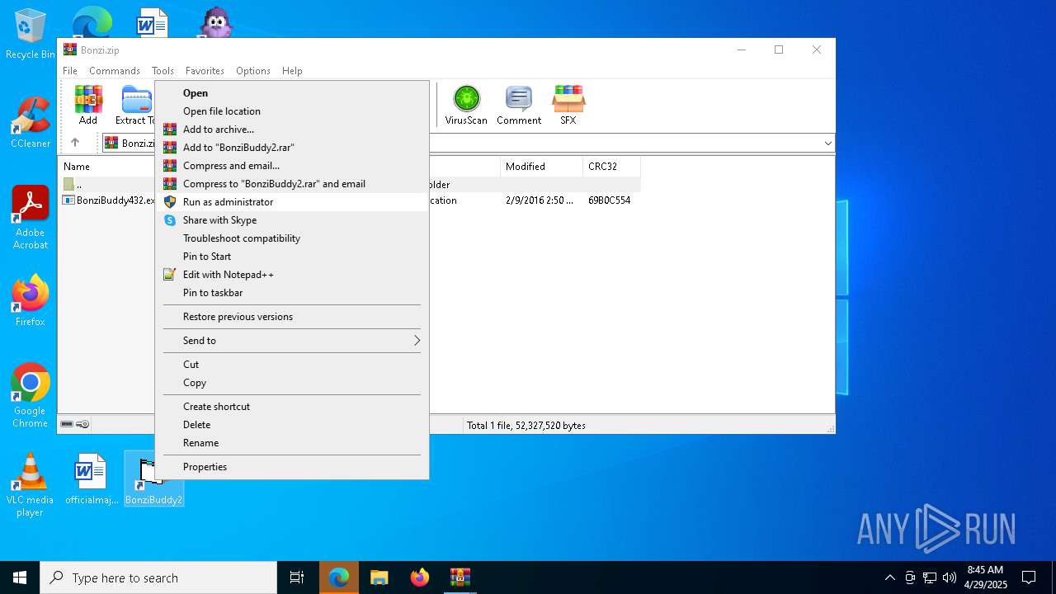1056x594 pixels.
Task: Switch to WinRAR in the taskbar
Action: 460,577
